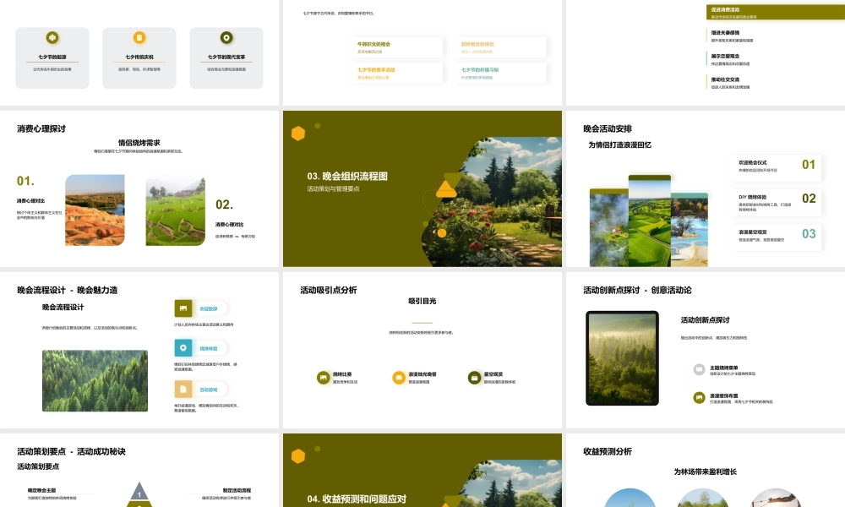Click the 展示恋爱观念 list item
The width and height of the screenshot is (845, 507).
(x=730, y=59)
